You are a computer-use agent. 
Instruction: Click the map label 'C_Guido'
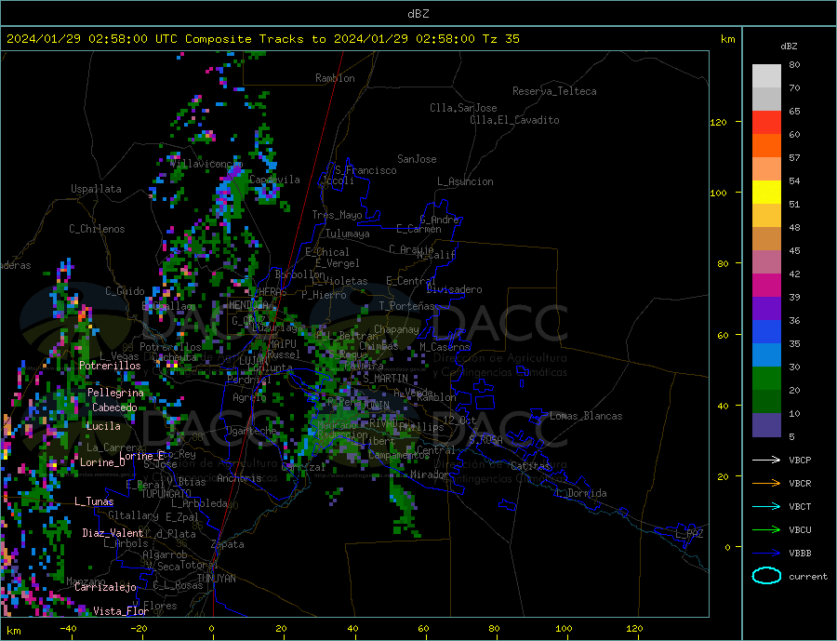point(125,291)
